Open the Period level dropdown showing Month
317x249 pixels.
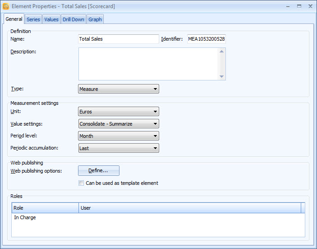coord(119,136)
